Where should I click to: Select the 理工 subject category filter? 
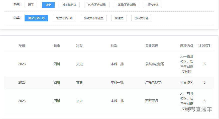tap(31, 5)
